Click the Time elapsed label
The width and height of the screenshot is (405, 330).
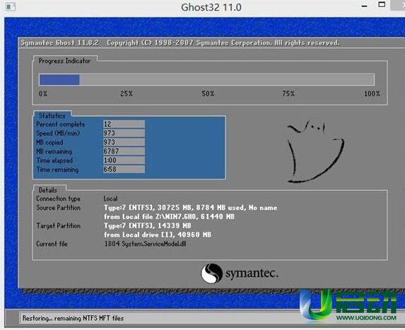point(54,160)
